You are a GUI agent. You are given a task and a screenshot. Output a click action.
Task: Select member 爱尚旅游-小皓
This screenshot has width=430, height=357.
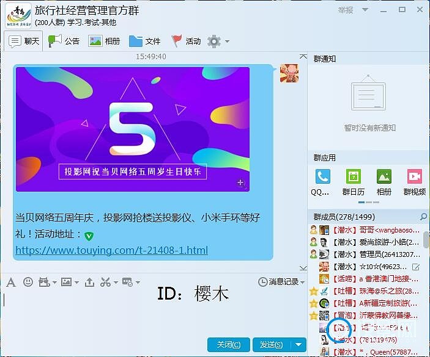[368, 242]
